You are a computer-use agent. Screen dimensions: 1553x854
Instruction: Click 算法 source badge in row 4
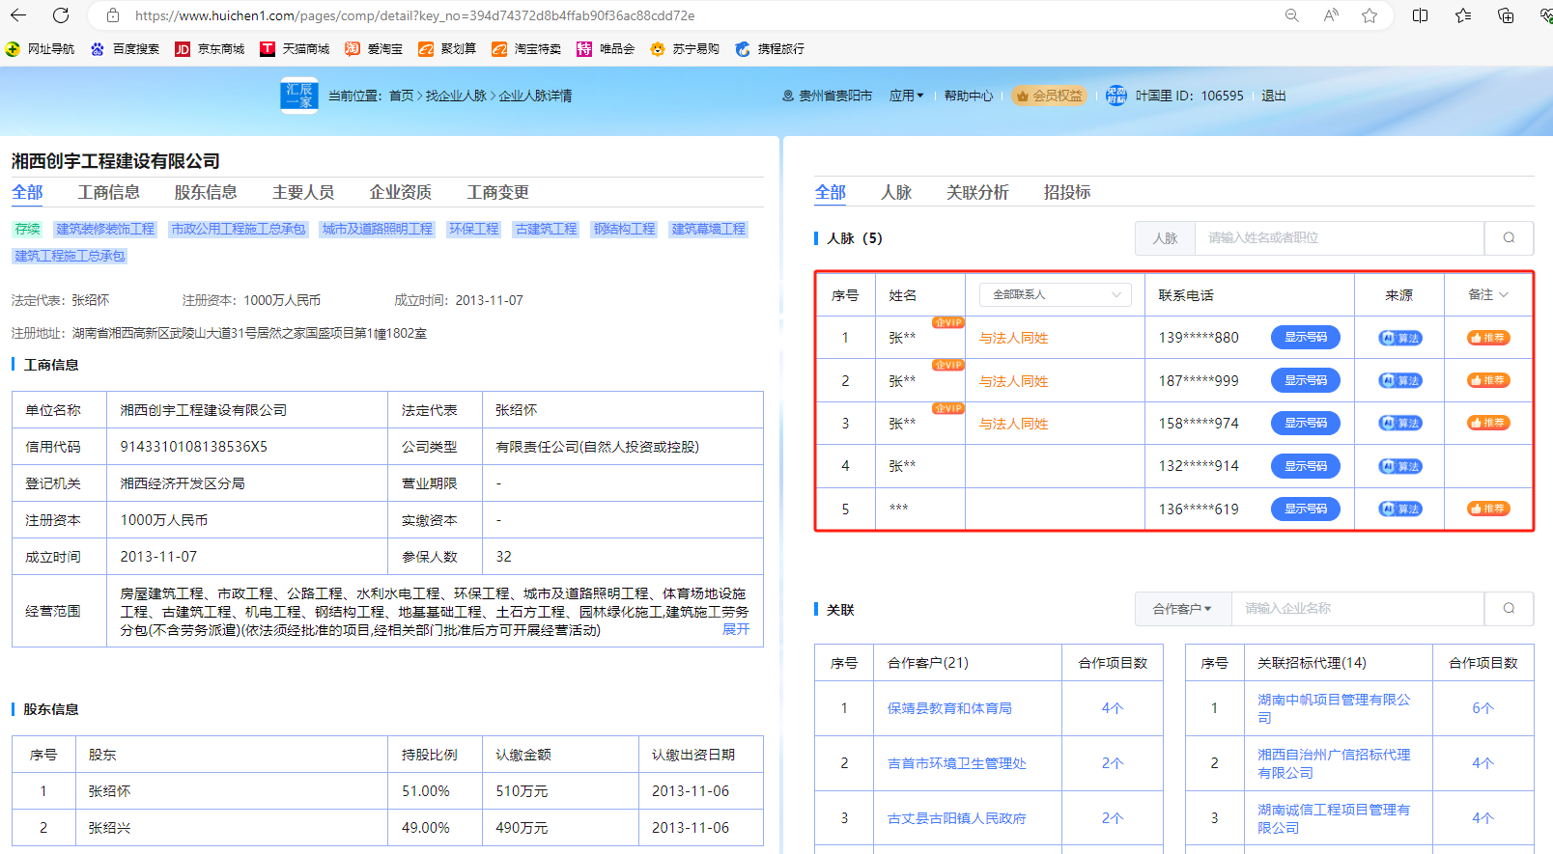point(1399,466)
